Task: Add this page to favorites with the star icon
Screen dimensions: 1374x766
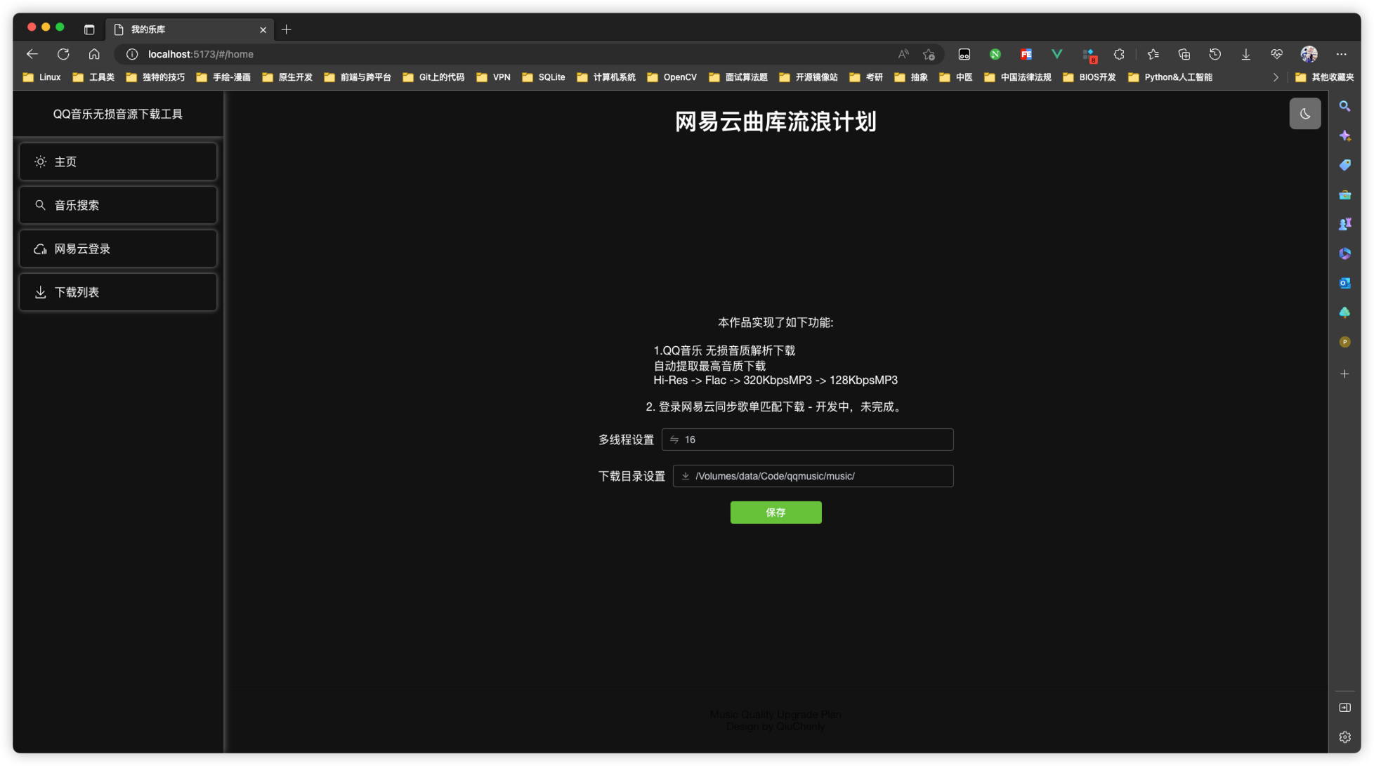Action: [x=929, y=54]
